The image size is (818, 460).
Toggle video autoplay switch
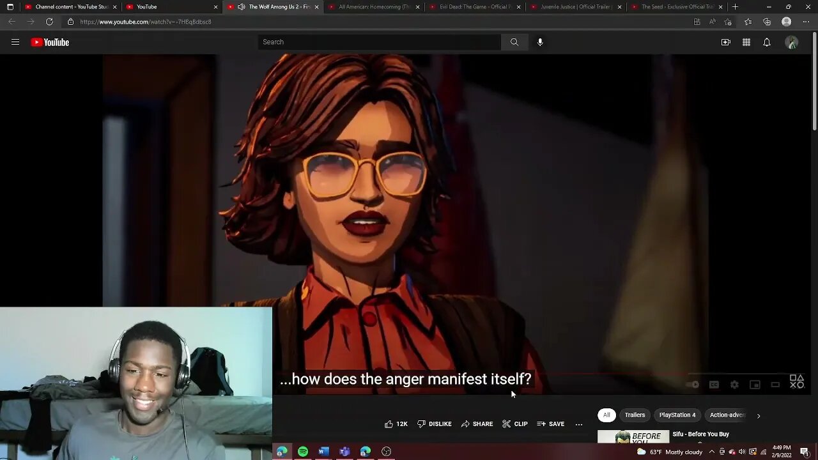693,385
